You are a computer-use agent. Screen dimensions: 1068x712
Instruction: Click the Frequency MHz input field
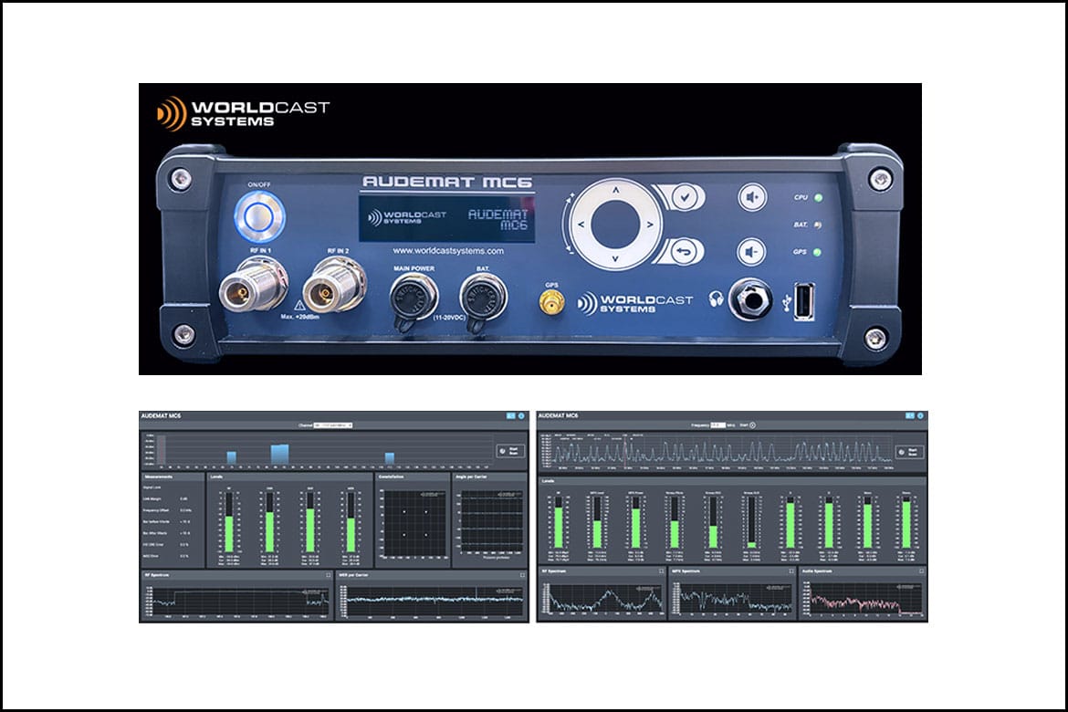(x=717, y=425)
